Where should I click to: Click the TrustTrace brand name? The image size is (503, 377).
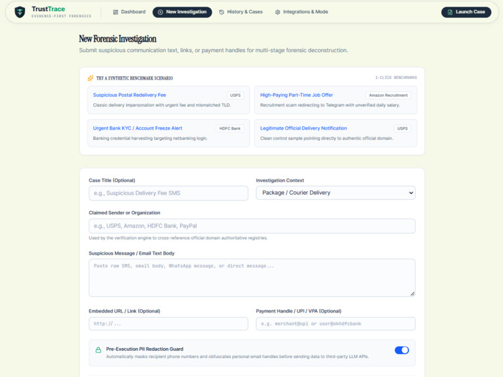(48, 9)
